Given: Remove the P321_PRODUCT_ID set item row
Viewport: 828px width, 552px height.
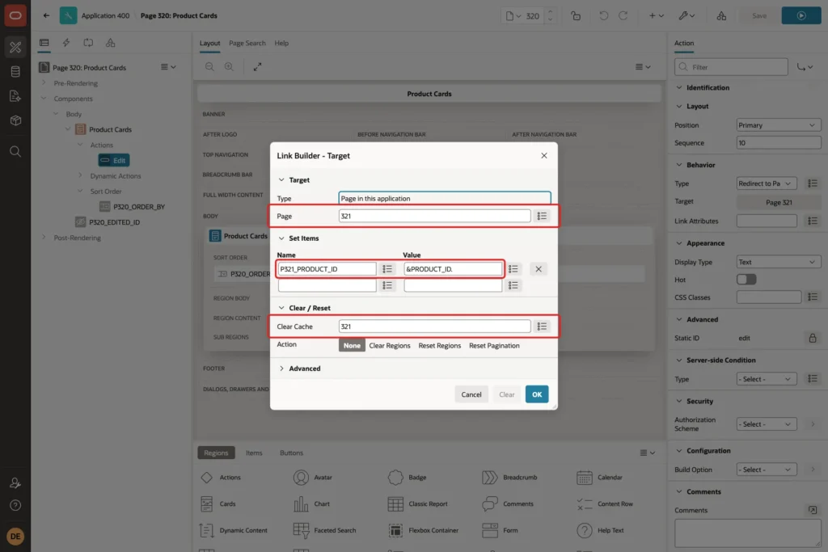Looking at the screenshot, I should 538,269.
